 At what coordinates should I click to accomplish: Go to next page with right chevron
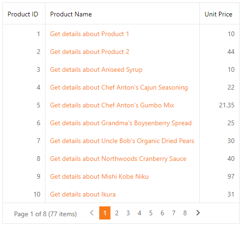tap(198, 213)
